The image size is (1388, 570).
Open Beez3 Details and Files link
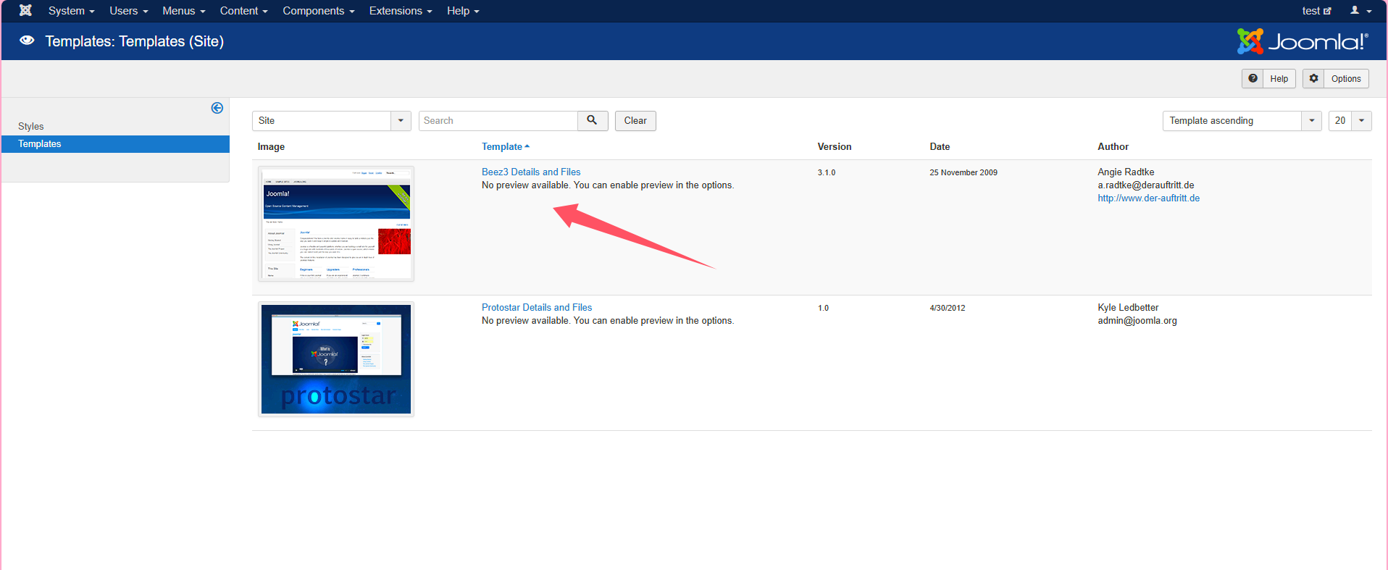[531, 172]
